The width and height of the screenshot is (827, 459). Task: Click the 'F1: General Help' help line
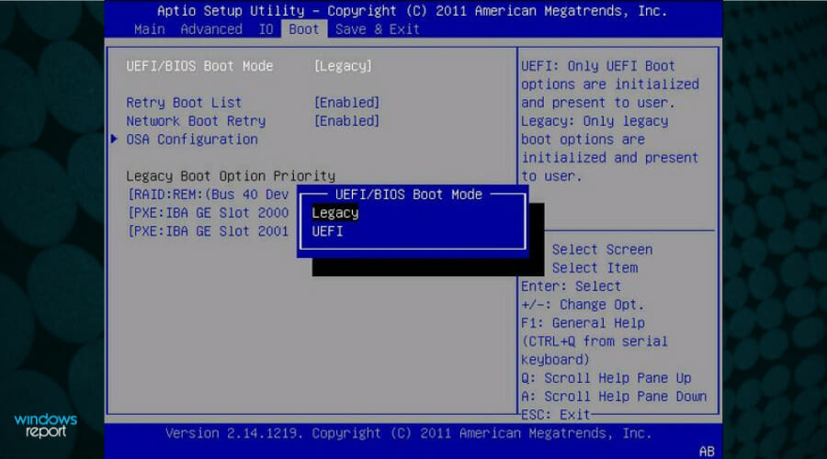583,323
